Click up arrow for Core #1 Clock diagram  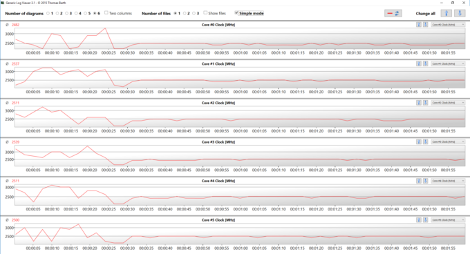coord(419,63)
